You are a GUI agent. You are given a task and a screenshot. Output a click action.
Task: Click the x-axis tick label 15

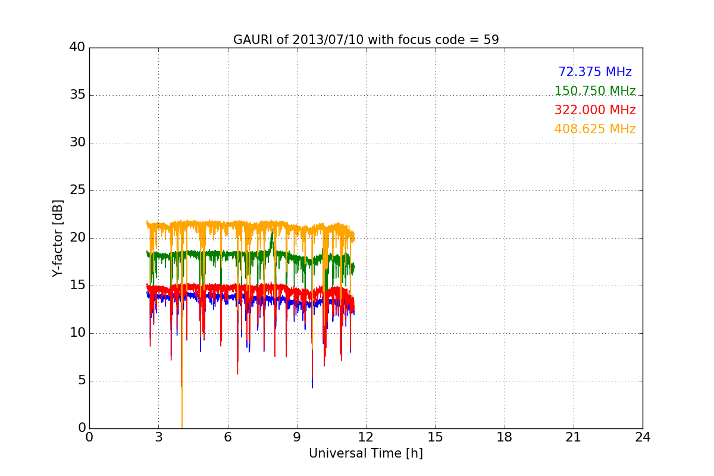pyautogui.click(x=435, y=437)
